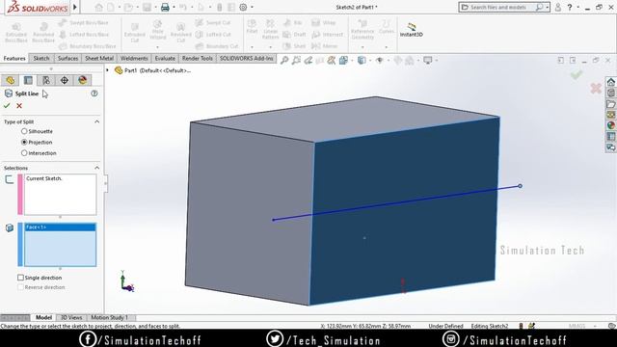Open File Explorer folder icon in task pane
Screen dimensions: 617x347
[x=610, y=104]
